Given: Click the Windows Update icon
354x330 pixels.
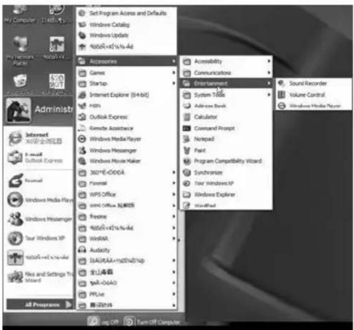Looking at the screenshot, I should (x=82, y=35).
